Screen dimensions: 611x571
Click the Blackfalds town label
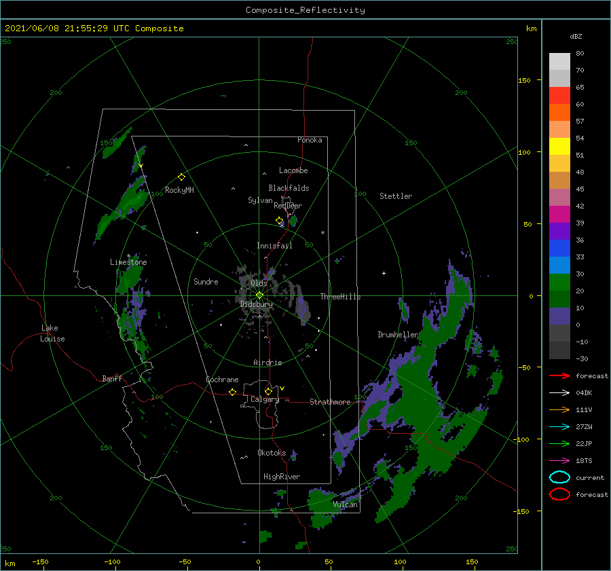click(x=289, y=188)
